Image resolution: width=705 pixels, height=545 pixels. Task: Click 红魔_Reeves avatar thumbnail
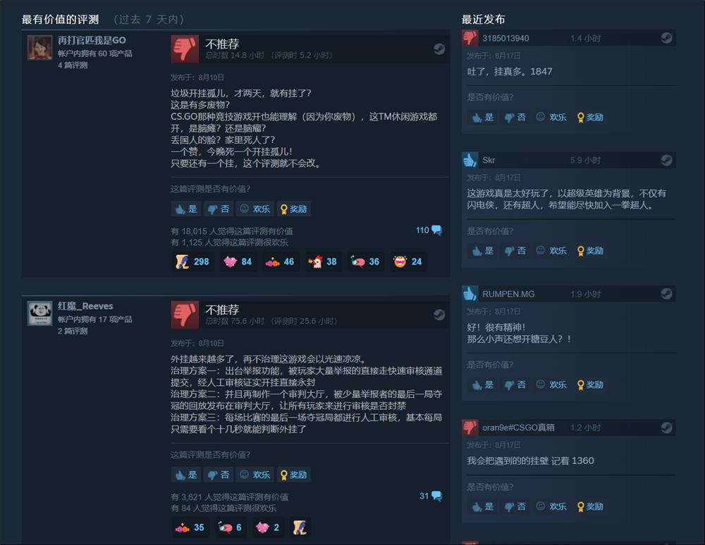[x=40, y=313]
